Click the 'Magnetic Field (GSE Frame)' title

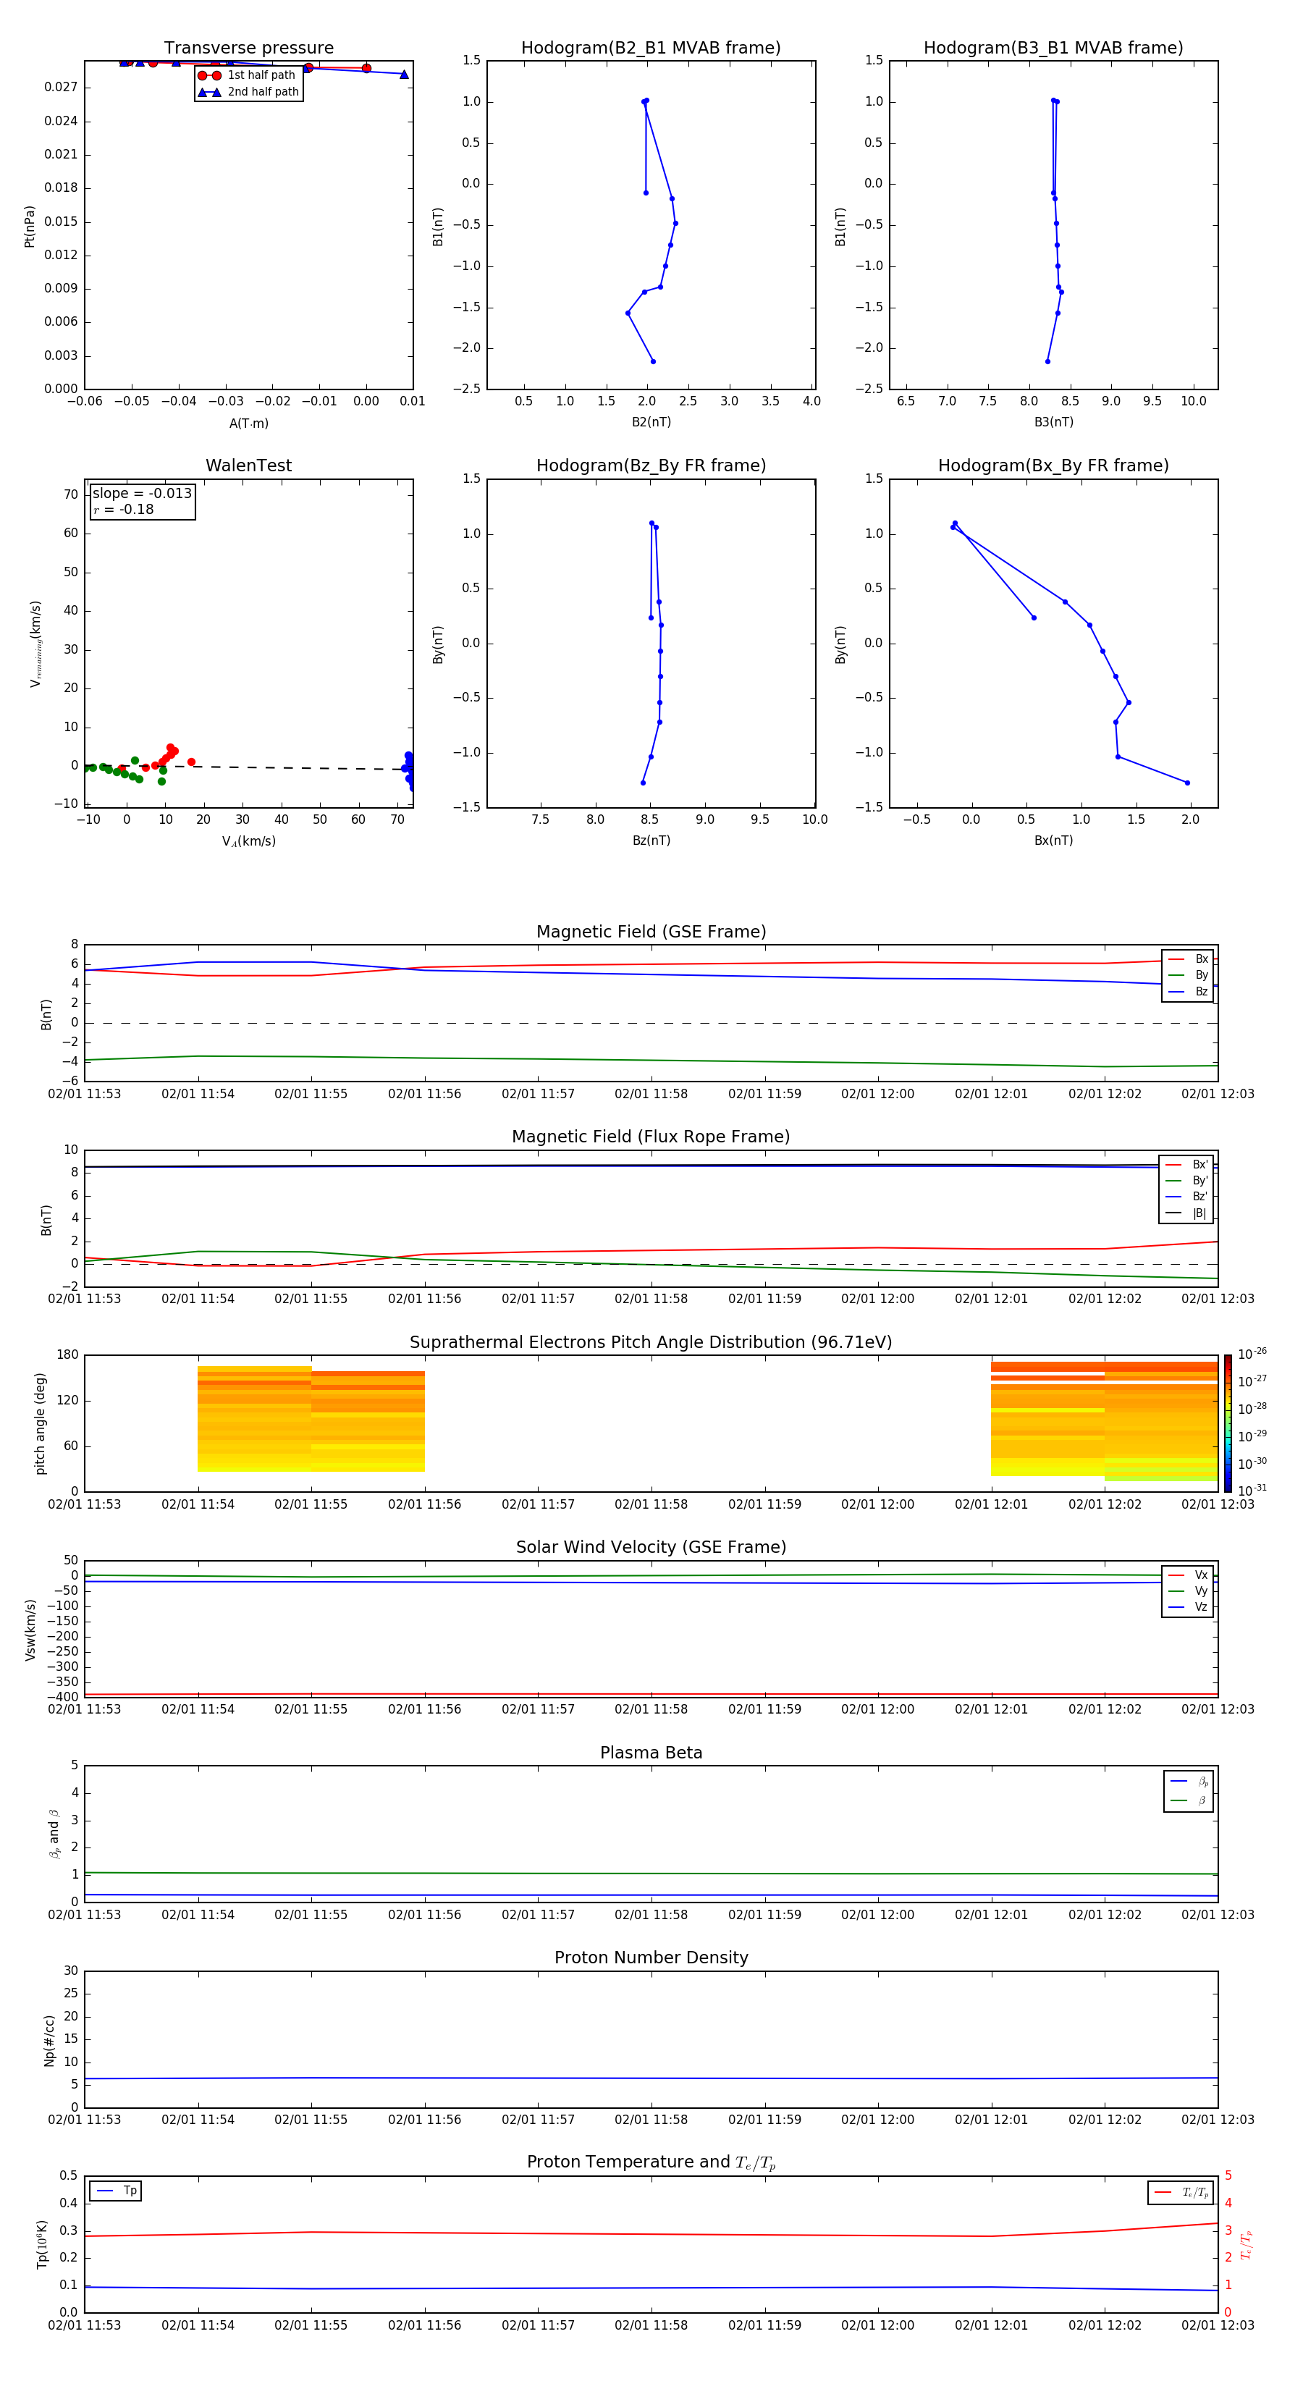pos(651,932)
